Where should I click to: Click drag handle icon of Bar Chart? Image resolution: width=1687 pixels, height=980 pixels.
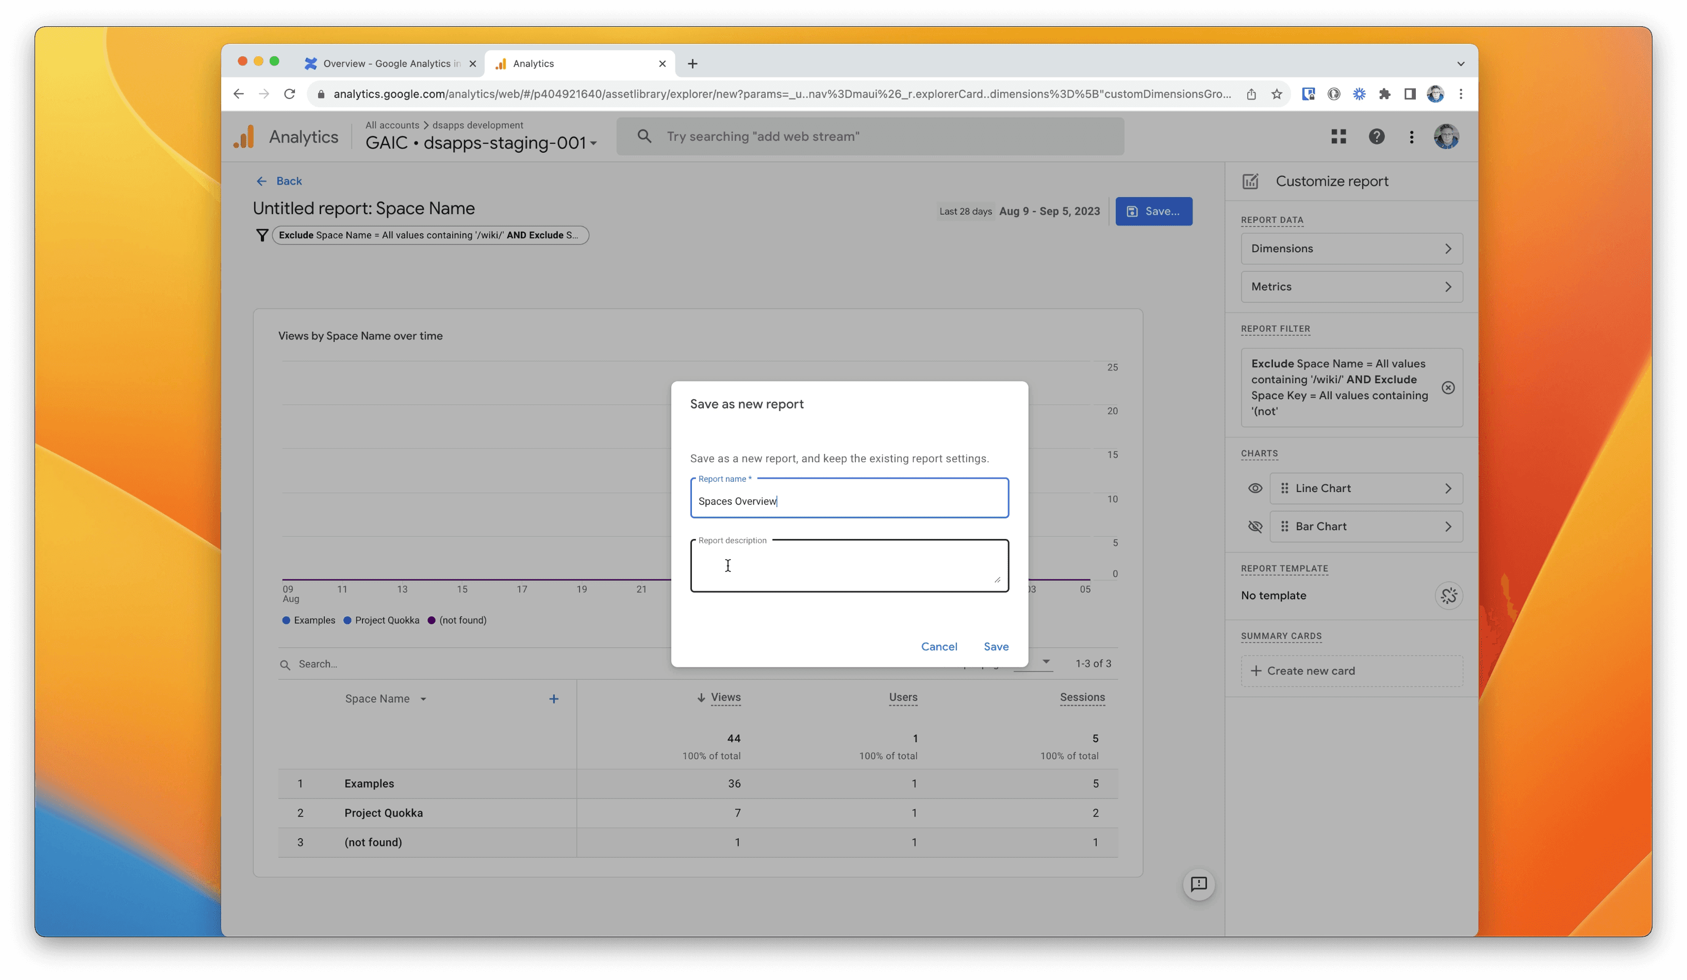(1284, 527)
